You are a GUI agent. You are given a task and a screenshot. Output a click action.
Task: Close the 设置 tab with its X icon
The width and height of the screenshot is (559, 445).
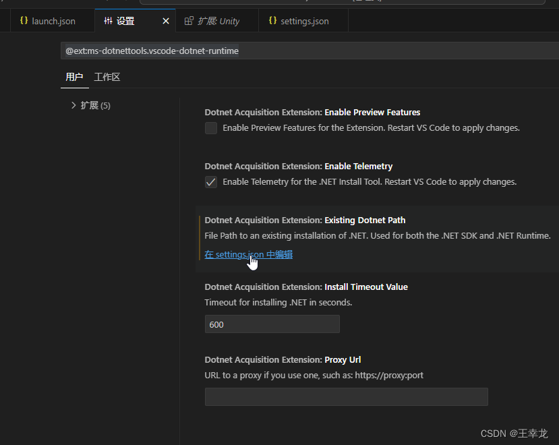click(x=166, y=20)
